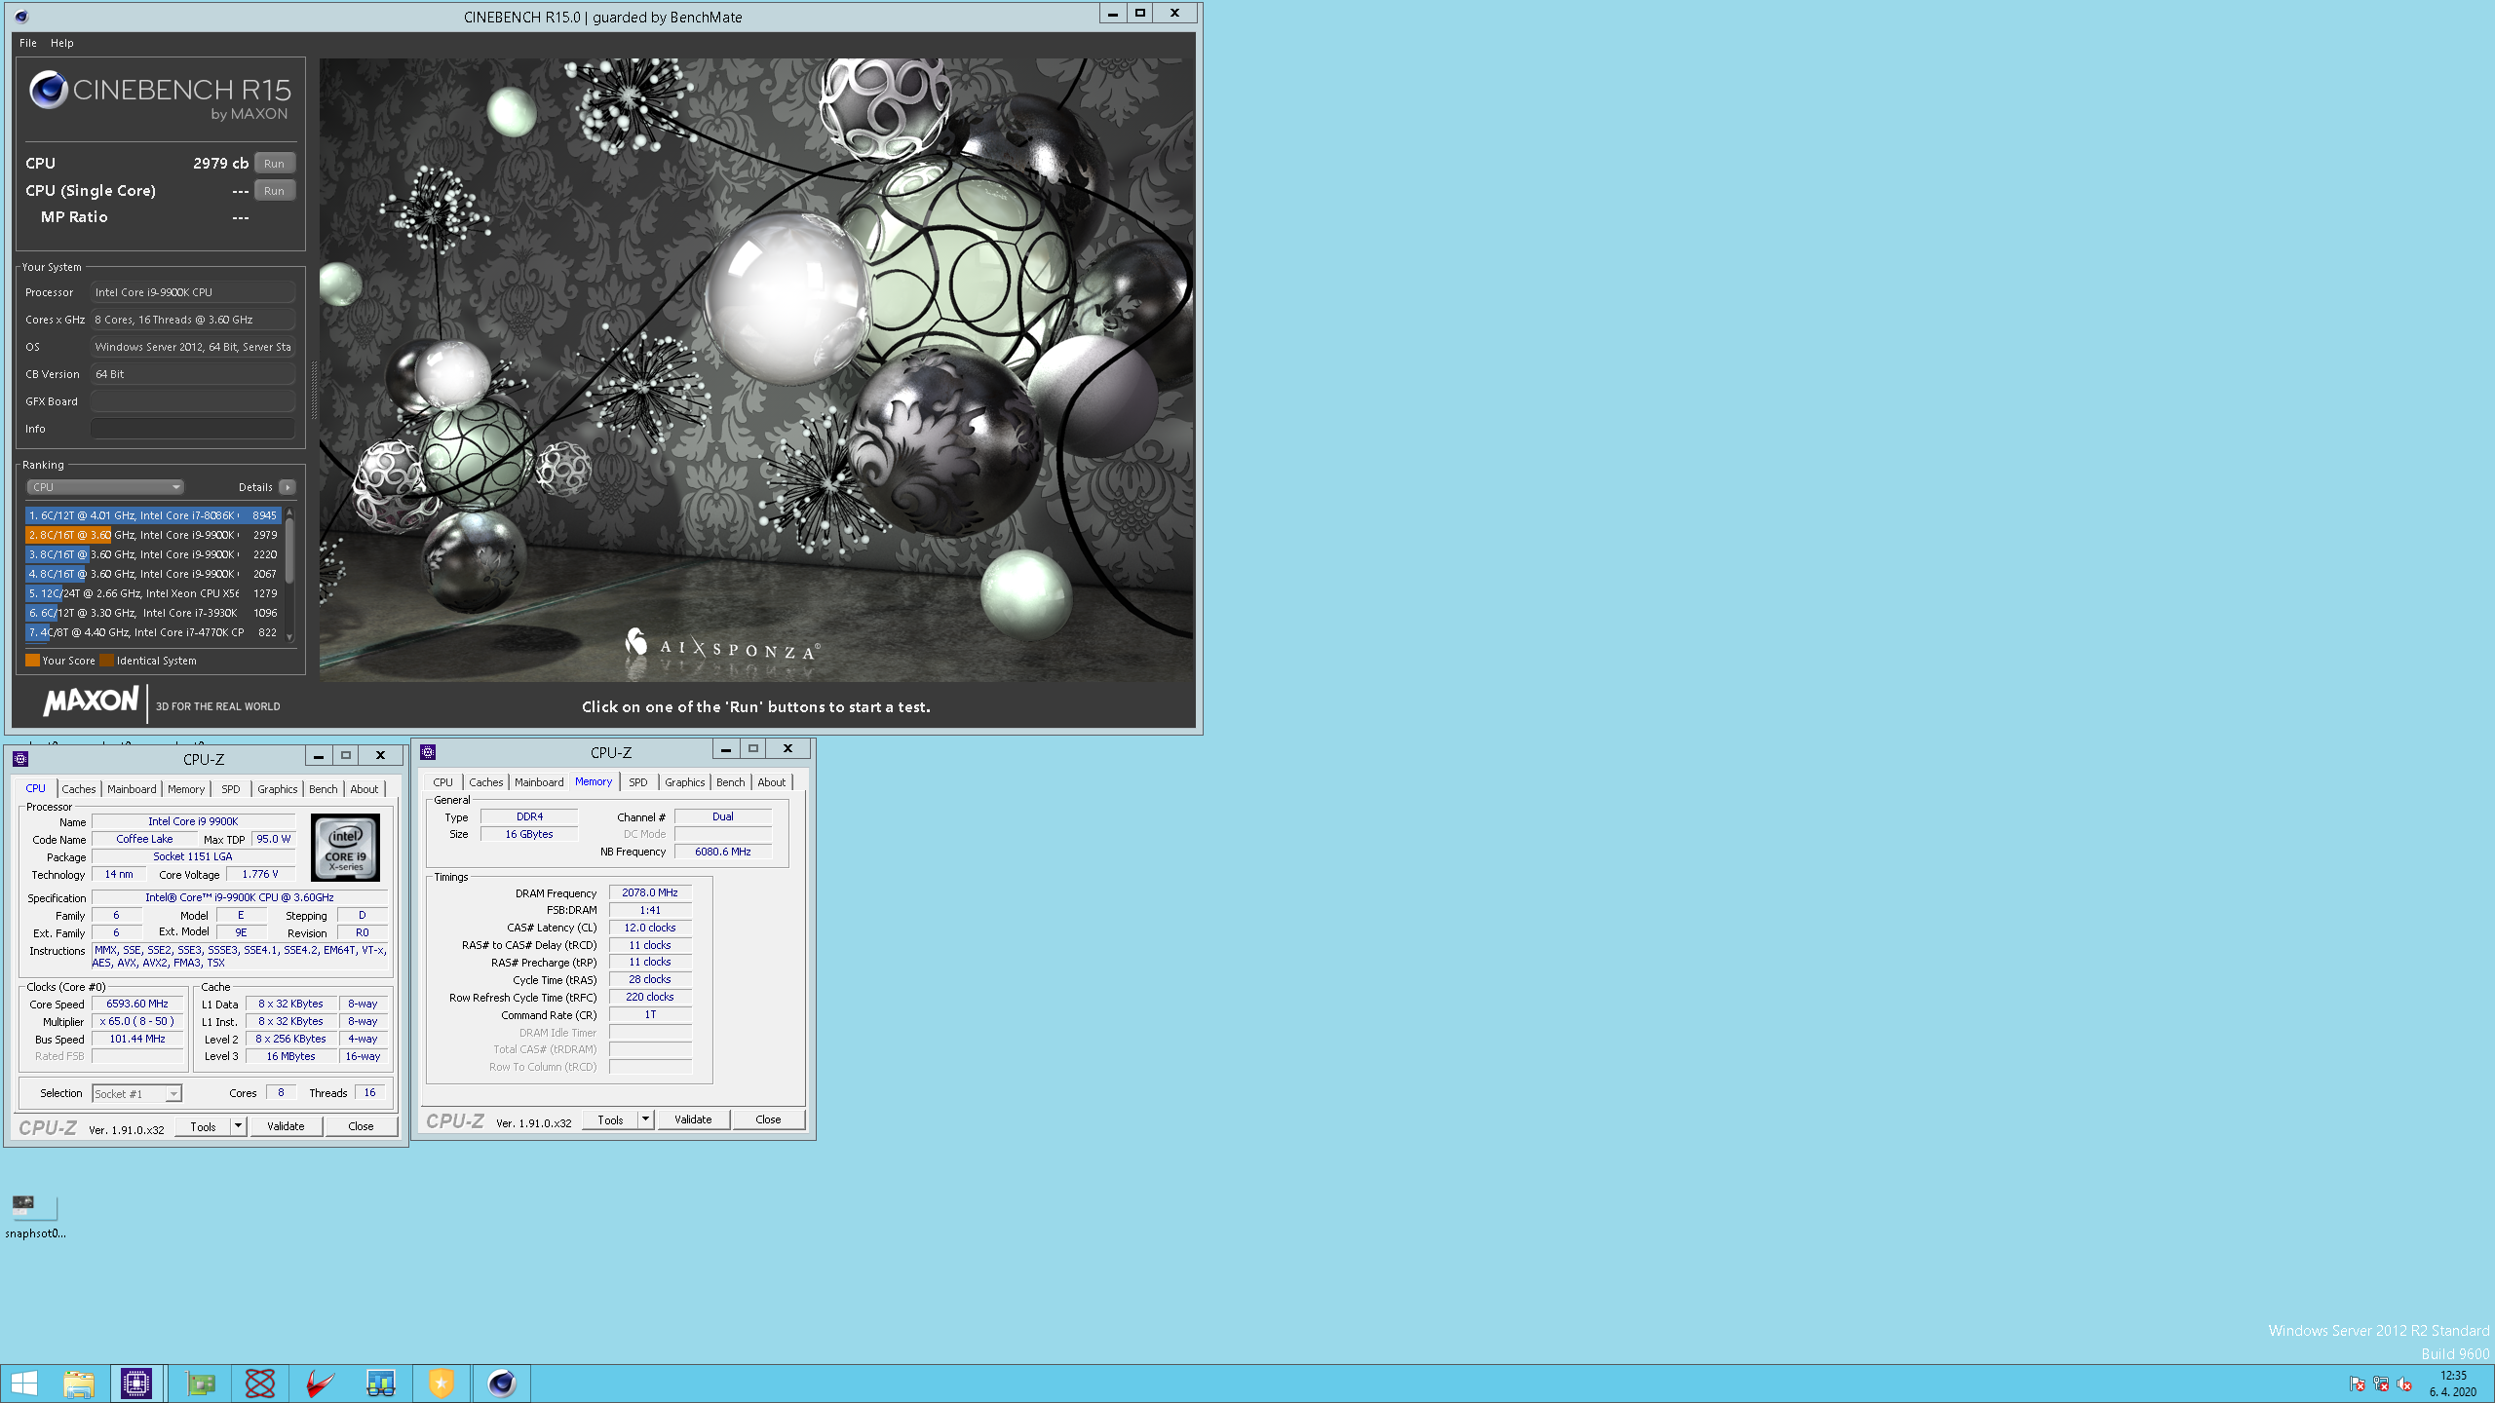Click the muted speaker tray icon
The height and width of the screenshot is (1403, 2495).
point(2404,1384)
